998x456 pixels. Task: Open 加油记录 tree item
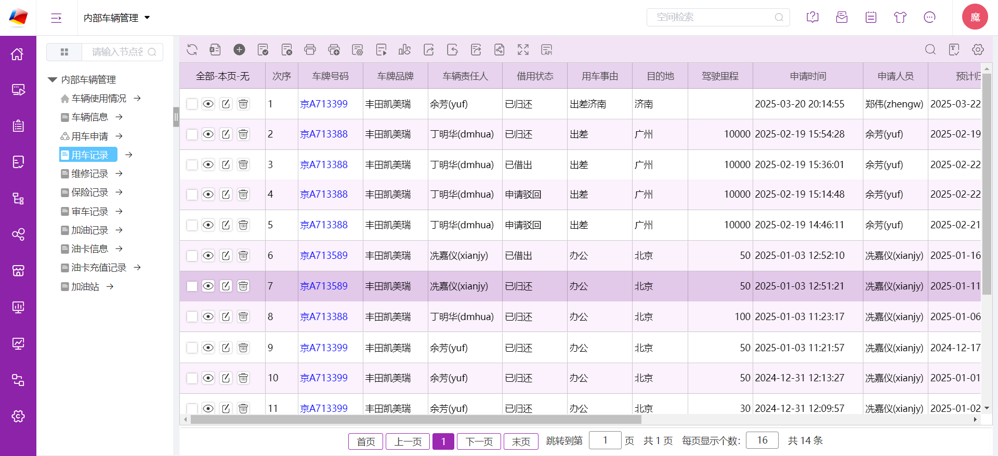coord(89,230)
